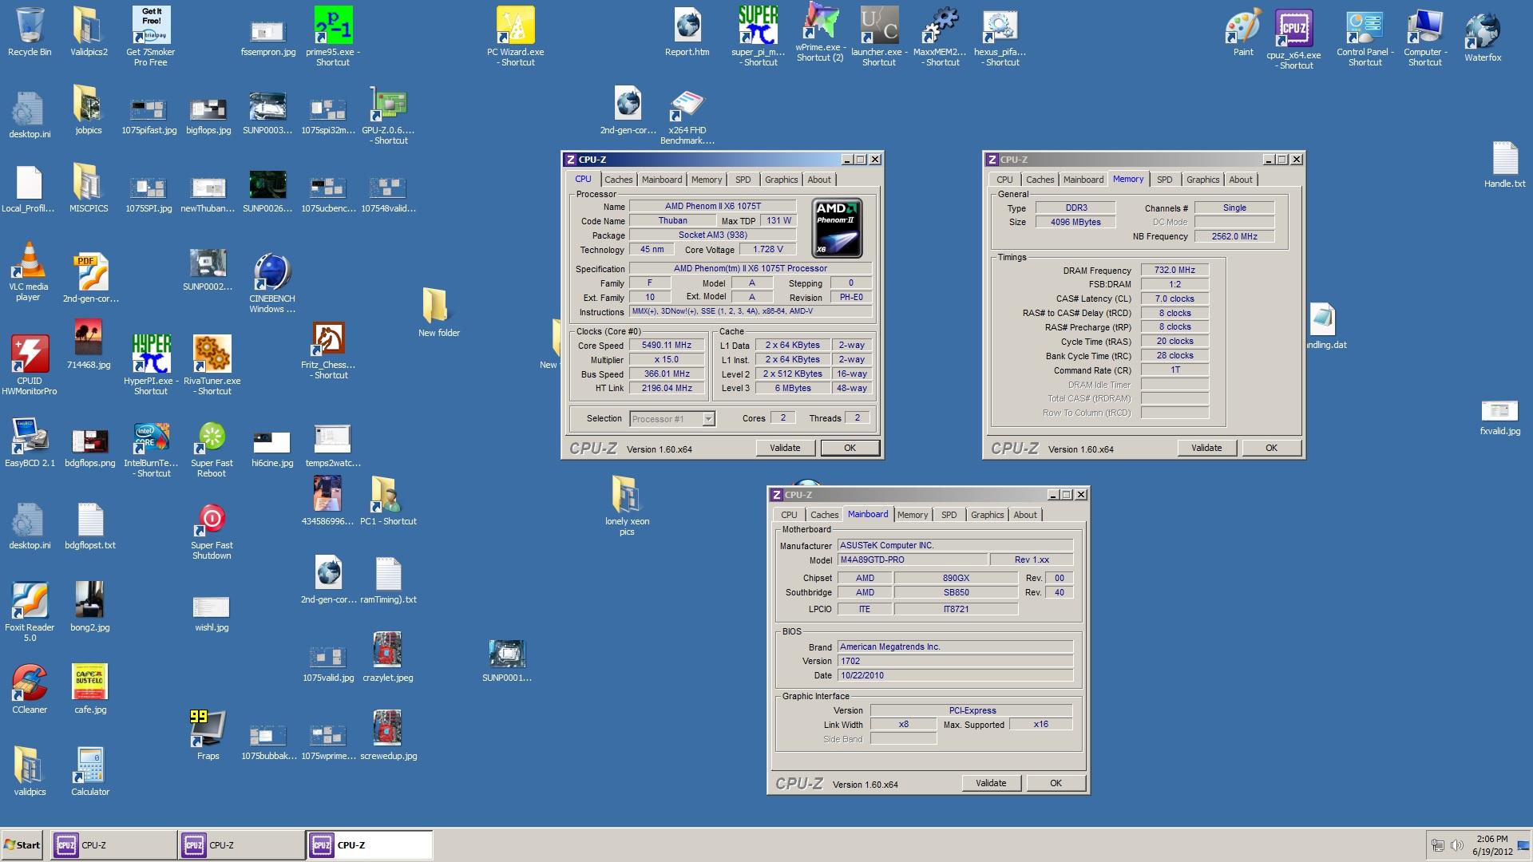Open crazylet.jpeg desktop thumbnail
1533x862 pixels.
tap(388, 657)
